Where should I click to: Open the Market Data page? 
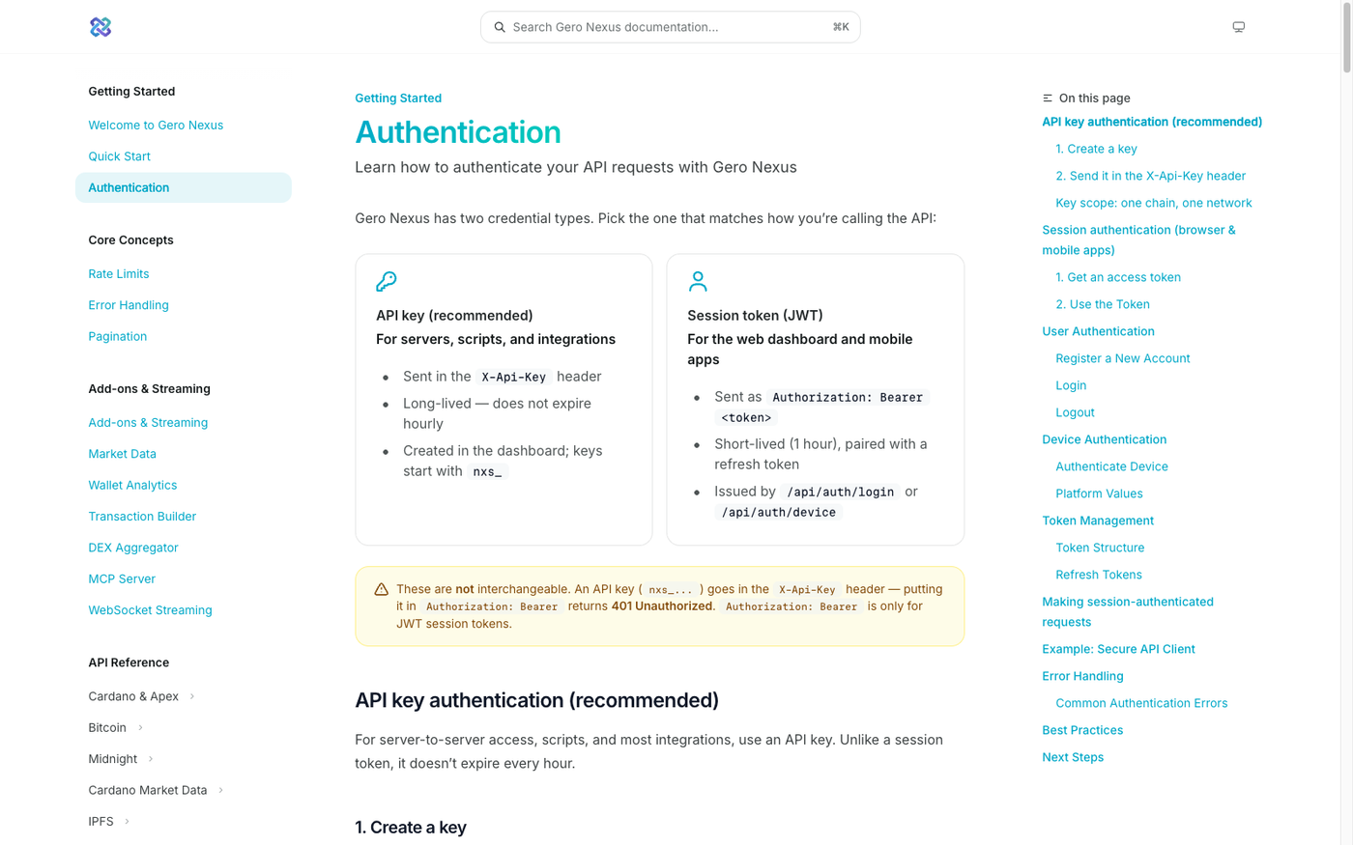click(122, 454)
